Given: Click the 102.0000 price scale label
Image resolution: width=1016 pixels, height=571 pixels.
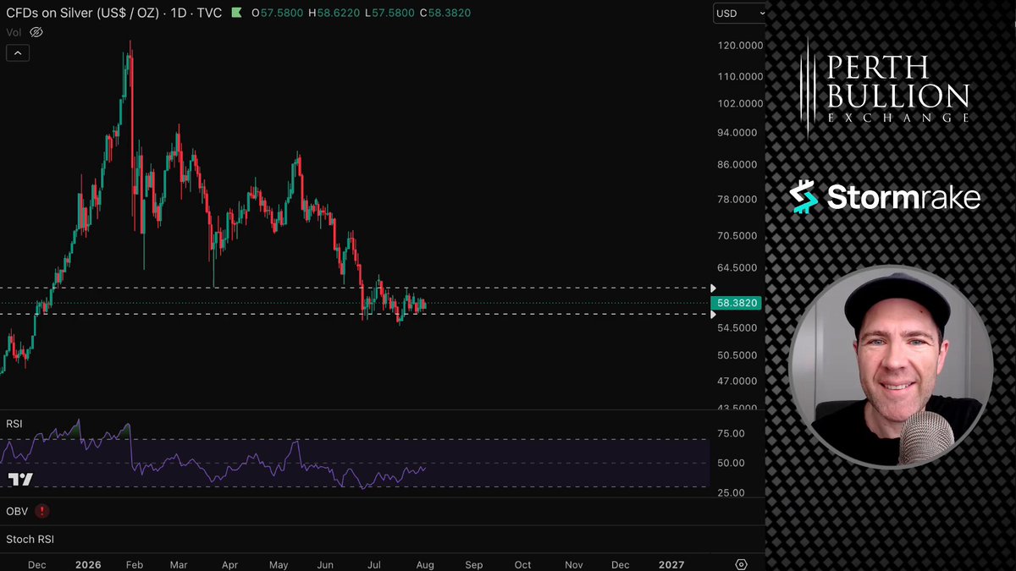Looking at the screenshot, I should click(740, 103).
